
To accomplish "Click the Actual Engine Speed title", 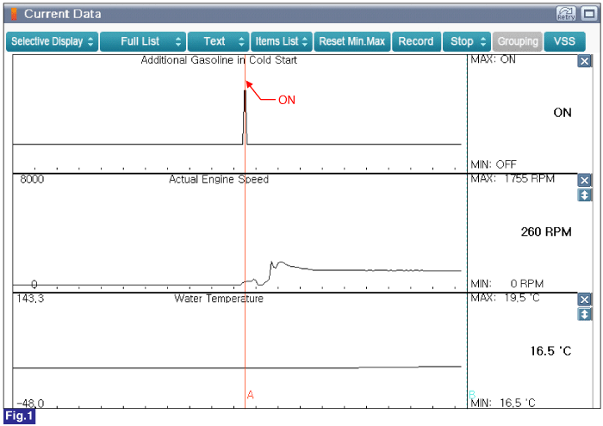I will tap(219, 179).
